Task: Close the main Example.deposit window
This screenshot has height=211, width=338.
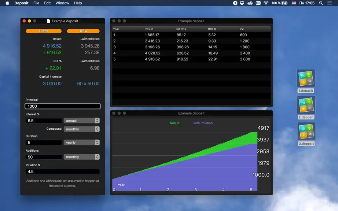Action: [x=24, y=21]
